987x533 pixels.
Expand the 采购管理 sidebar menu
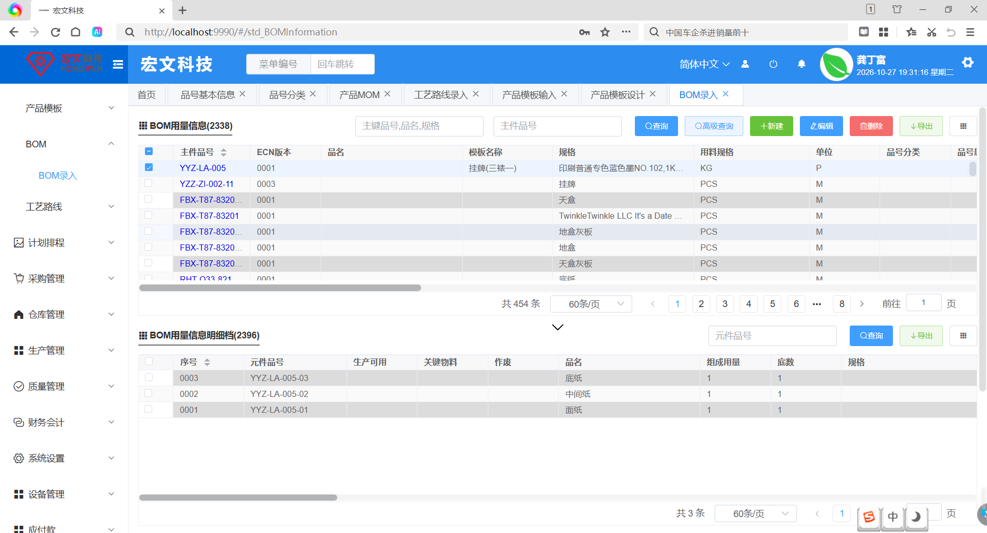tap(64, 278)
